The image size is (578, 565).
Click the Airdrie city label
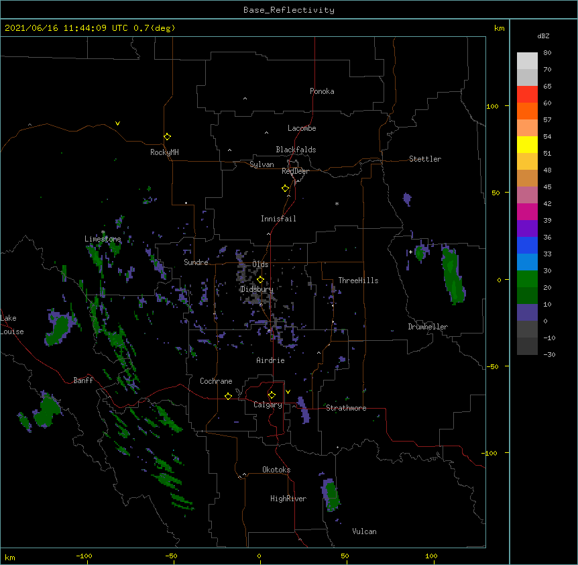tap(271, 360)
